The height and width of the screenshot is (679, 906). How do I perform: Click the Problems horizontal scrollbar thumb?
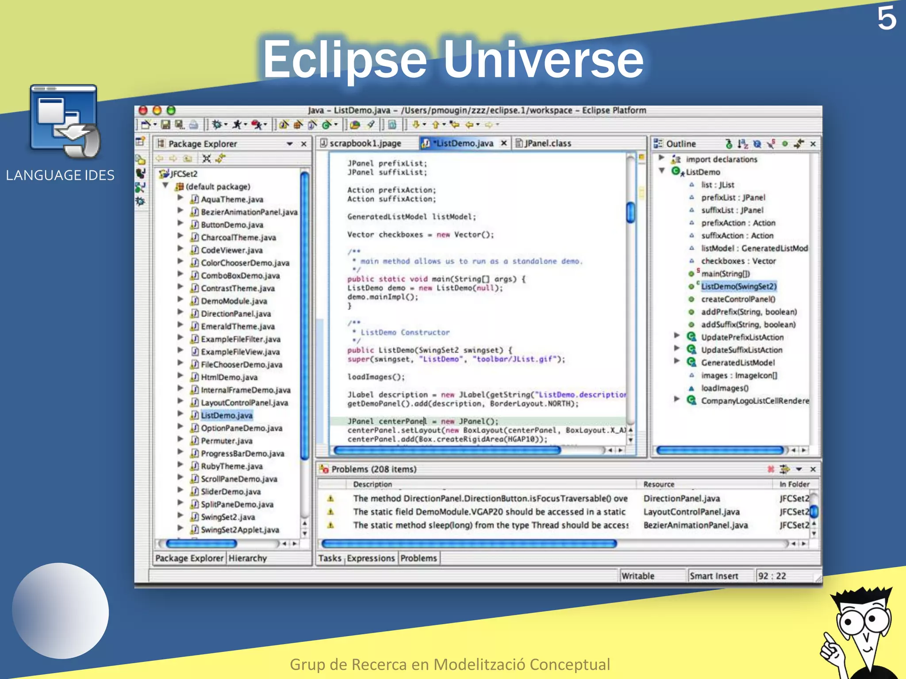click(x=469, y=544)
